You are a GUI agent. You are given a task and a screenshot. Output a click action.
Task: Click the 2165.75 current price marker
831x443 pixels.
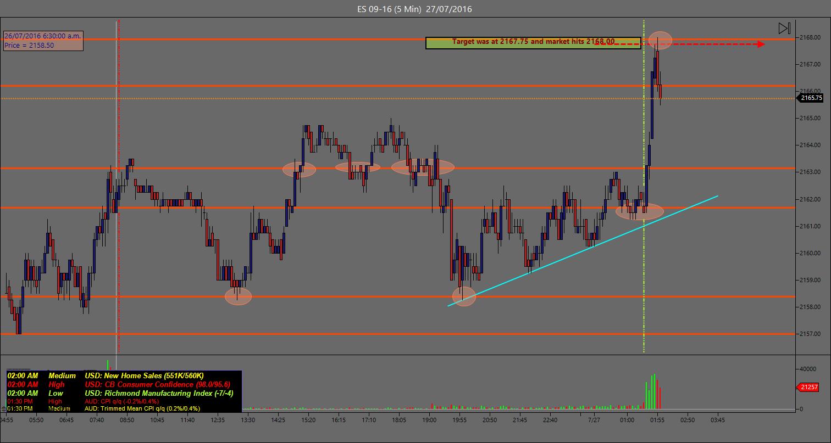tap(811, 98)
